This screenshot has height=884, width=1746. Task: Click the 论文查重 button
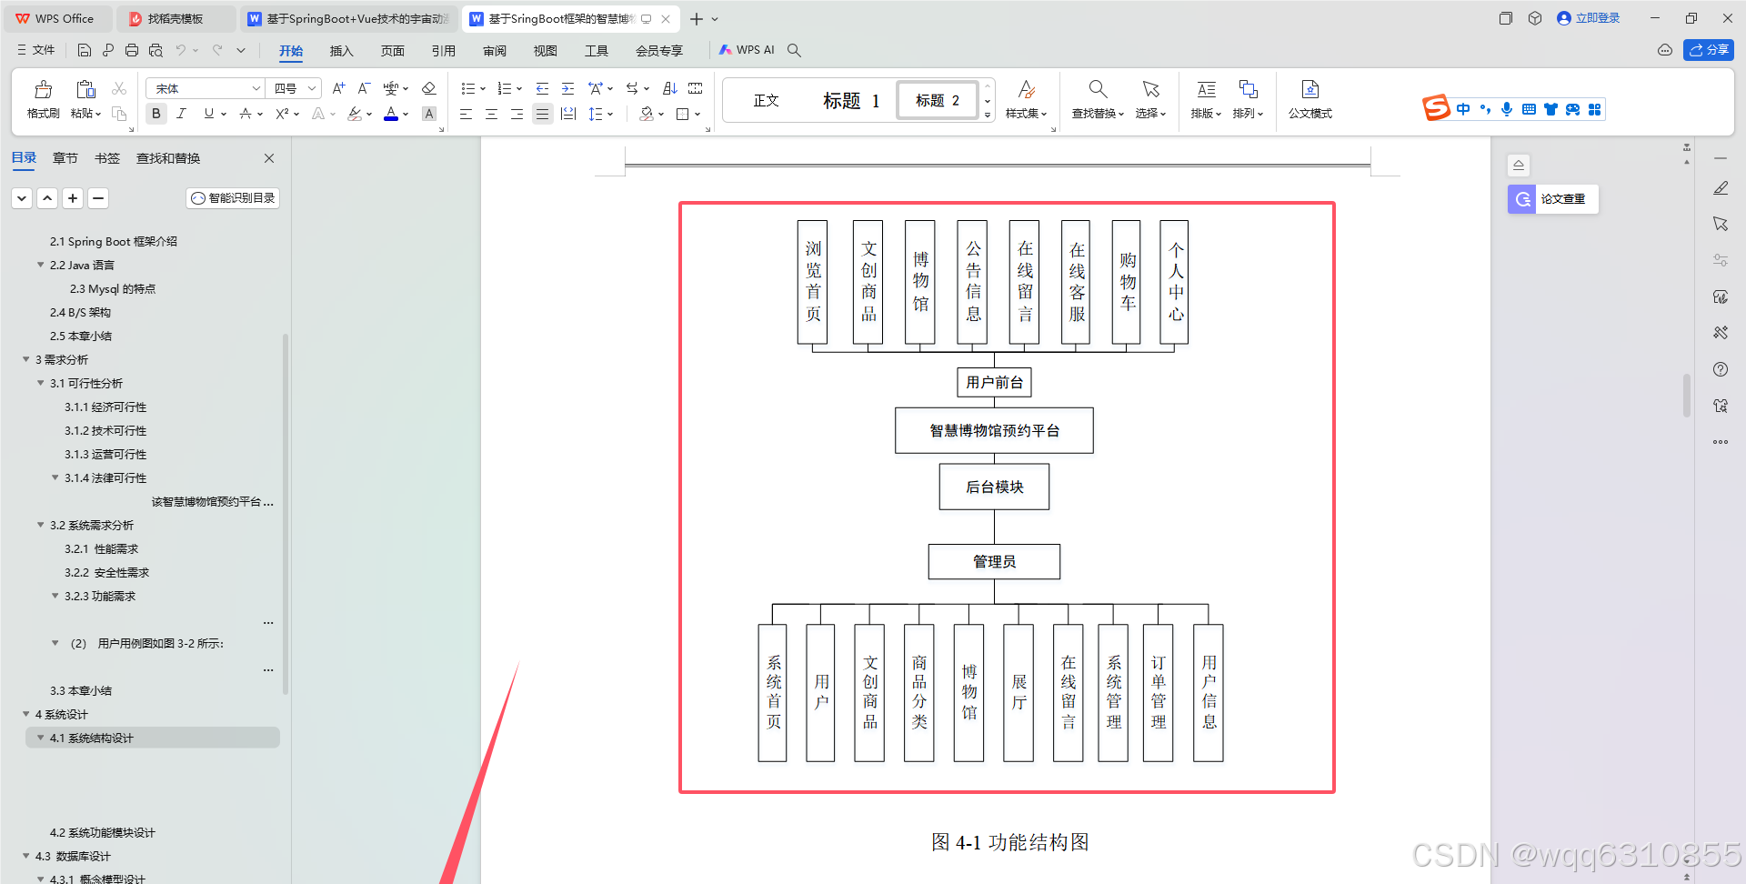pyautogui.click(x=1552, y=199)
